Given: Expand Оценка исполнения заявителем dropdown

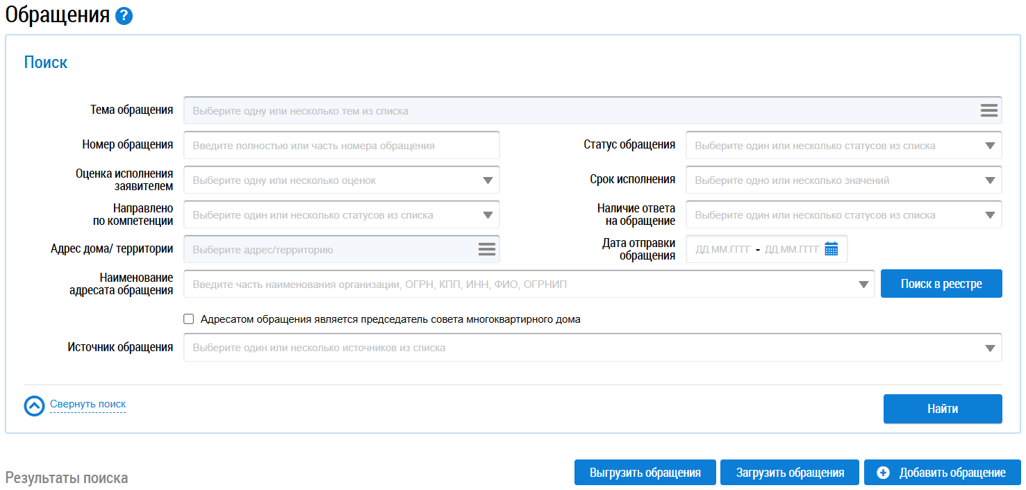Looking at the screenshot, I should click(488, 180).
